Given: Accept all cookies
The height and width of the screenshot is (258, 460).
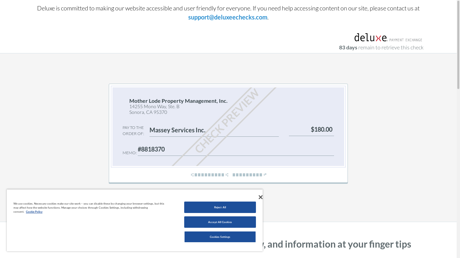Looking at the screenshot, I should click(220, 222).
